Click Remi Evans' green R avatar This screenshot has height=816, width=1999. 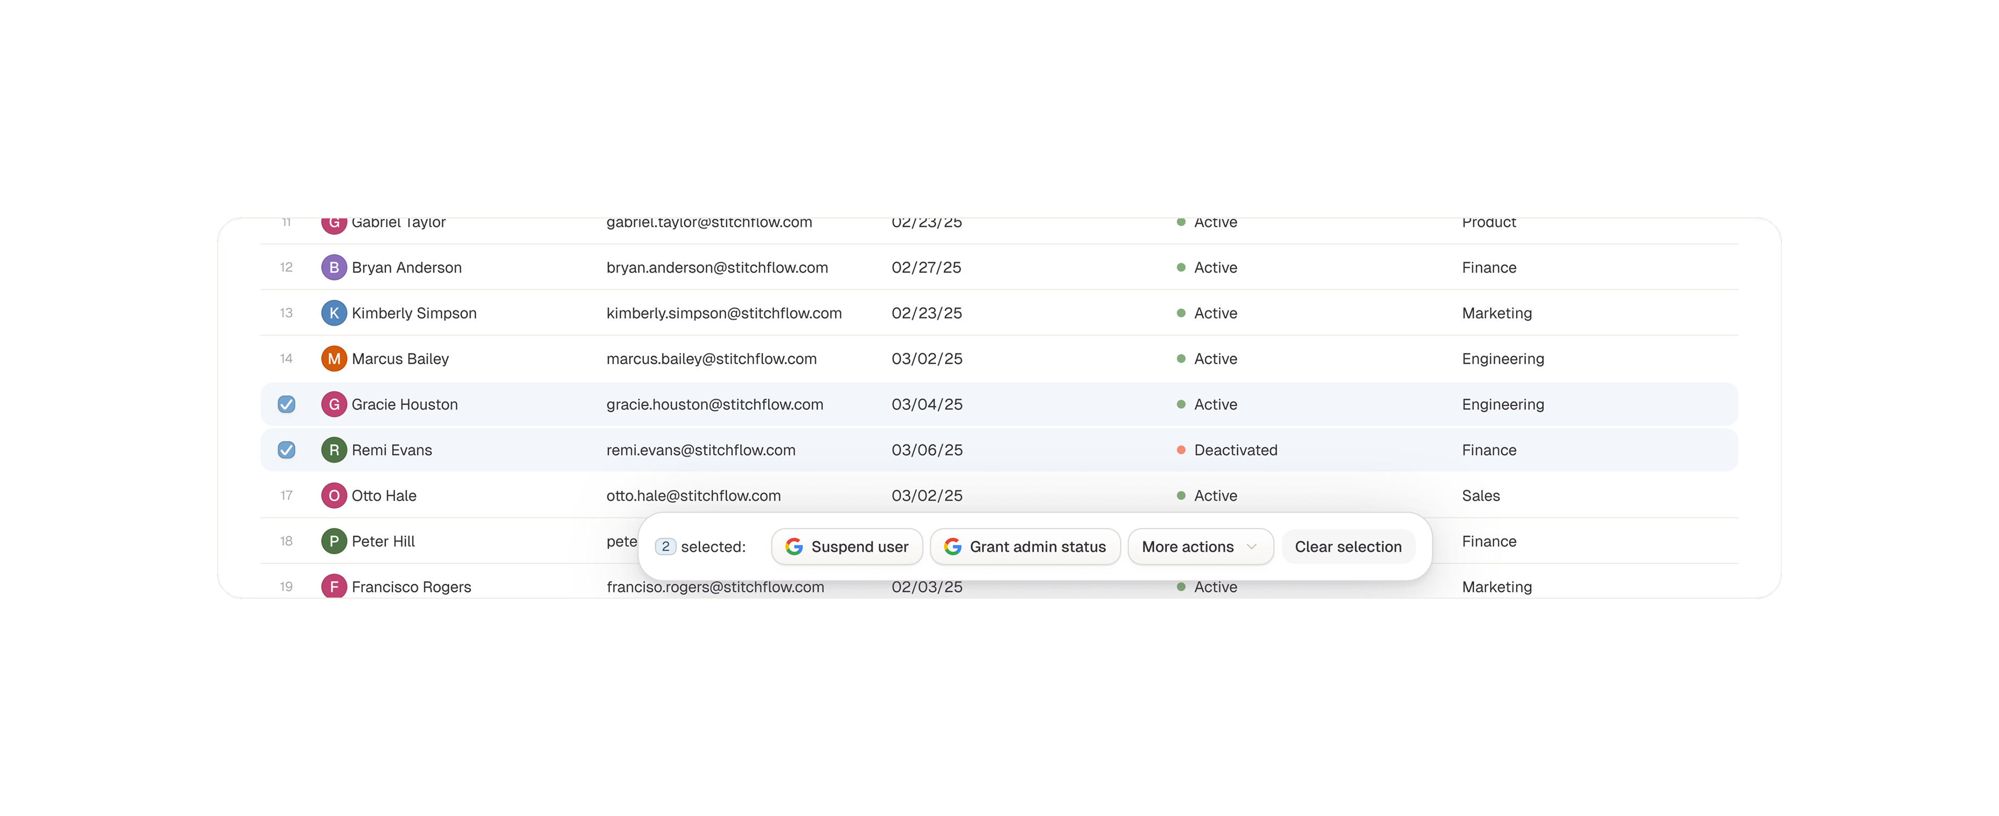(334, 450)
